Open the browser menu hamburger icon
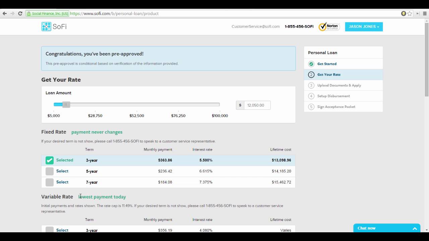The image size is (429, 241). (424, 14)
